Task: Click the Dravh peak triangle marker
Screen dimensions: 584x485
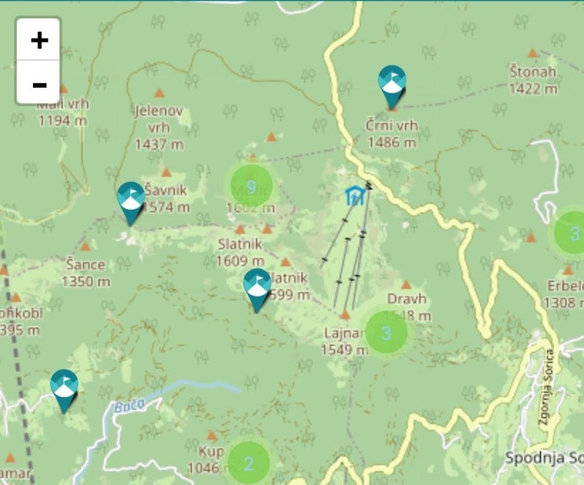Action: click(406, 285)
